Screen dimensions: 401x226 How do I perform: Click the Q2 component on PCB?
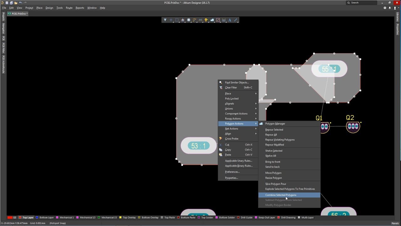[353, 126]
